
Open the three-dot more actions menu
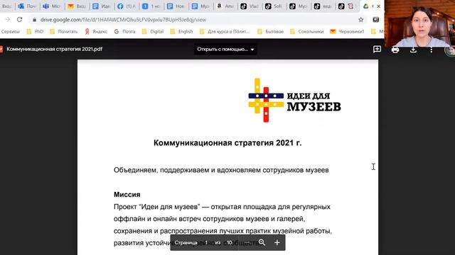tap(432, 50)
